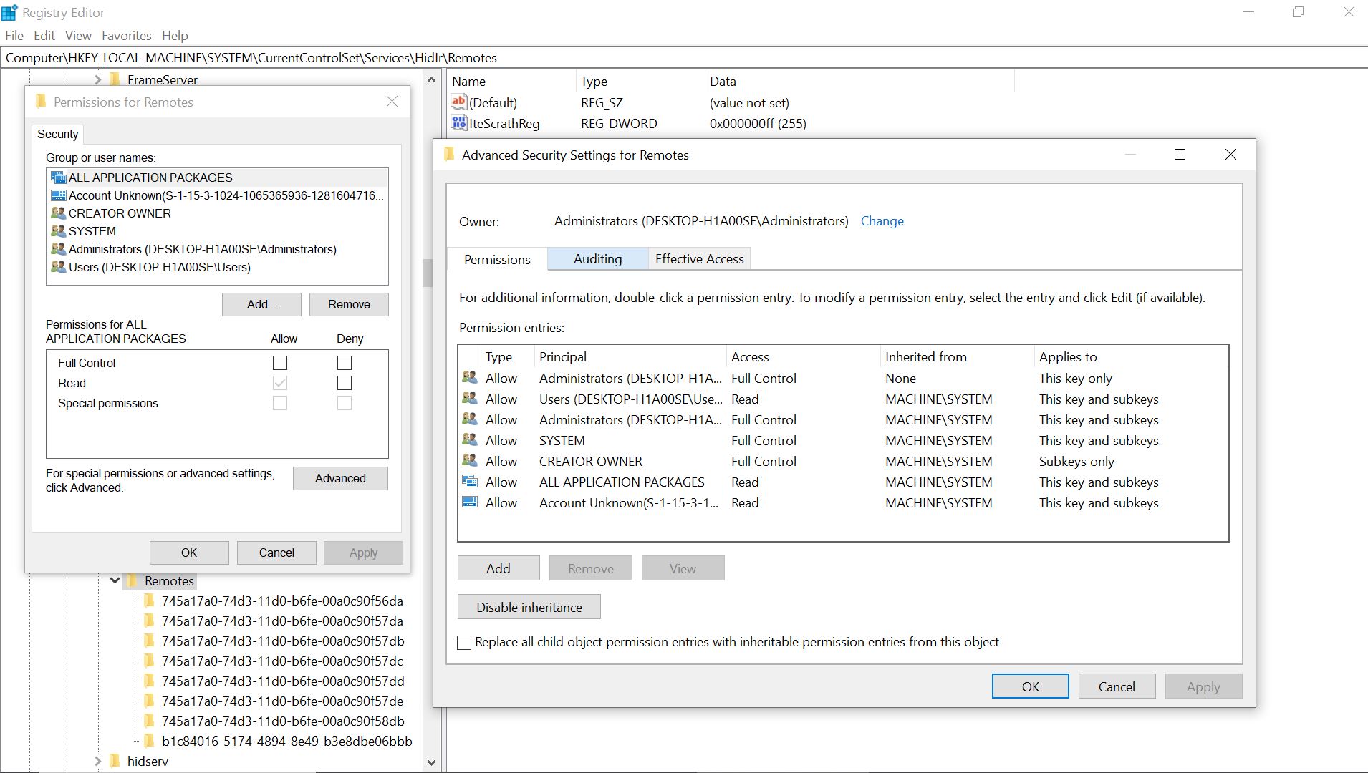Check Allow for Full Control
This screenshot has width=1368, height=773.
(x=280, y=363)
